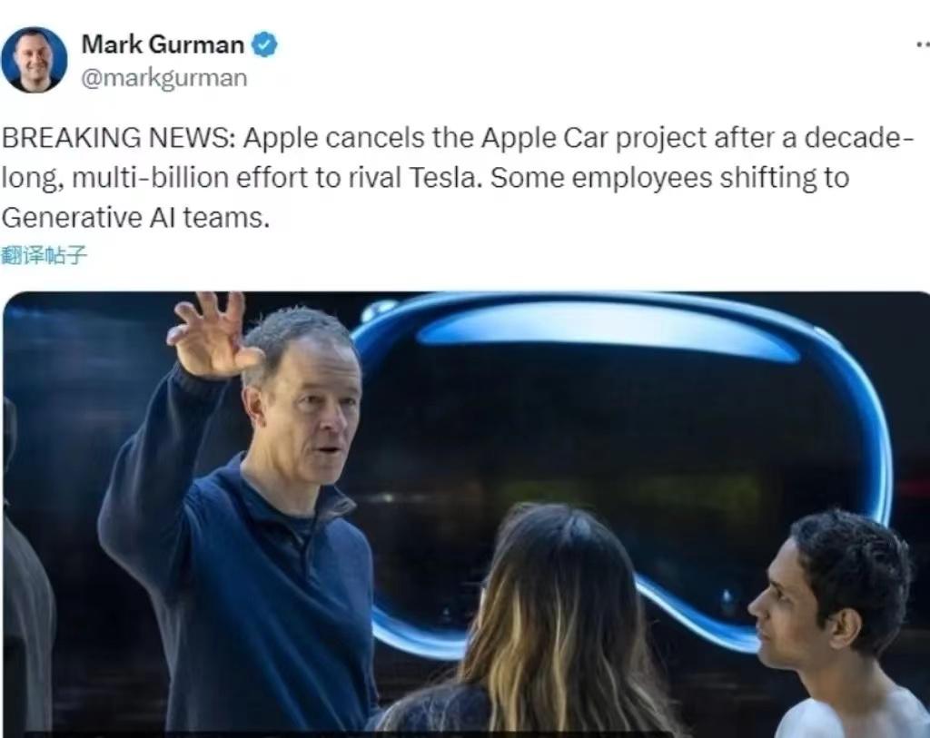Click the word multi-billion in post
930x738 pixels.
tap(150, 178)
